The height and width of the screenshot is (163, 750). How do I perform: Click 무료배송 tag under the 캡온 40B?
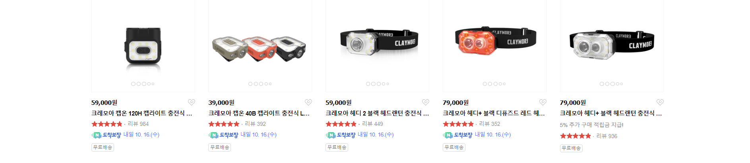coord(220,147)
